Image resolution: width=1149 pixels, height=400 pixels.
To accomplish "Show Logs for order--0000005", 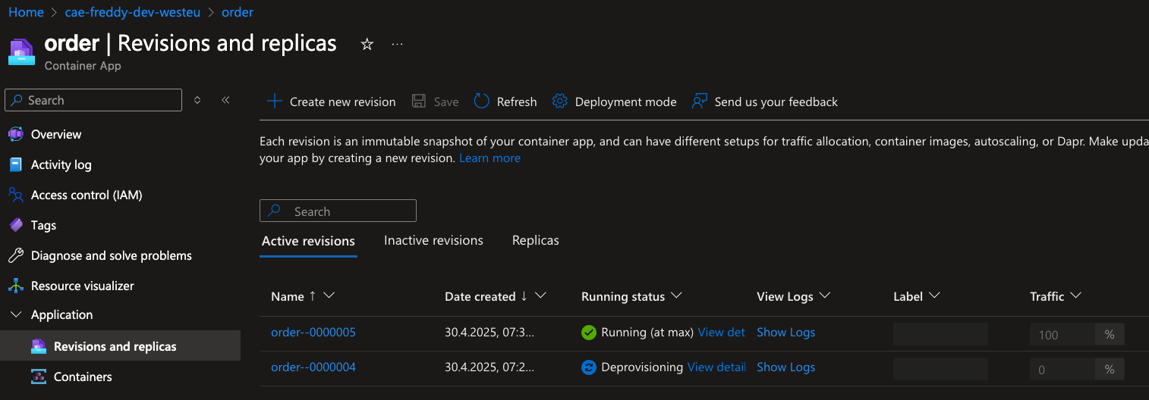I will [785, 333].
